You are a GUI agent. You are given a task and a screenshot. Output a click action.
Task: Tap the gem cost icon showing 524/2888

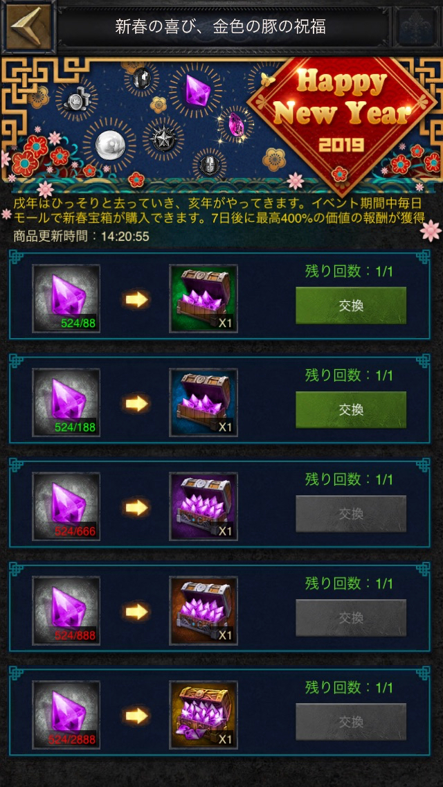pyautogui.click(x=66, y=714)
